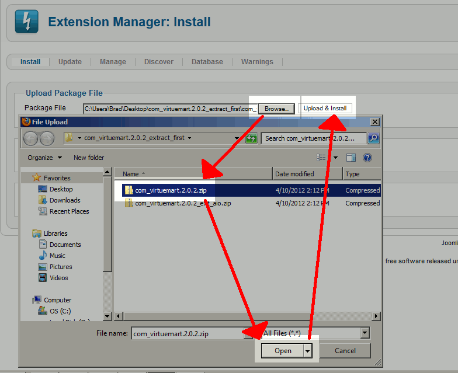
Task: Open Downloads in Favorites sidebar
Action: point(65,200)
